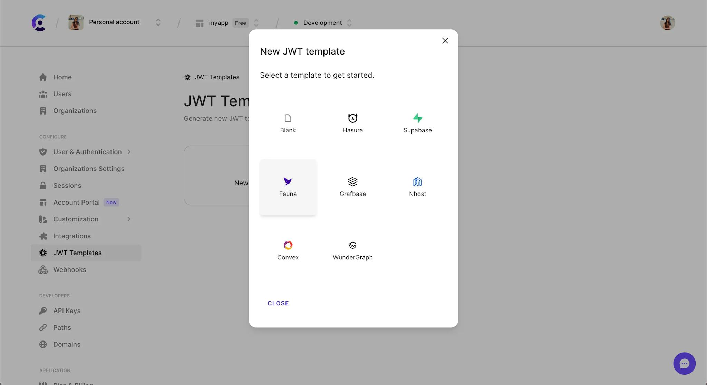
Task: Select the WunderGraph JWT template
Action: 353,249
